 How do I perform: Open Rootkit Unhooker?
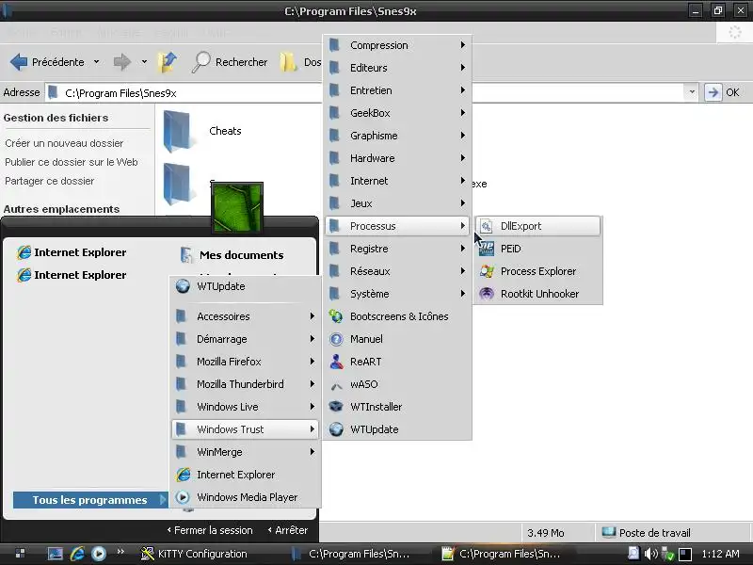click(x=537, y=294)
